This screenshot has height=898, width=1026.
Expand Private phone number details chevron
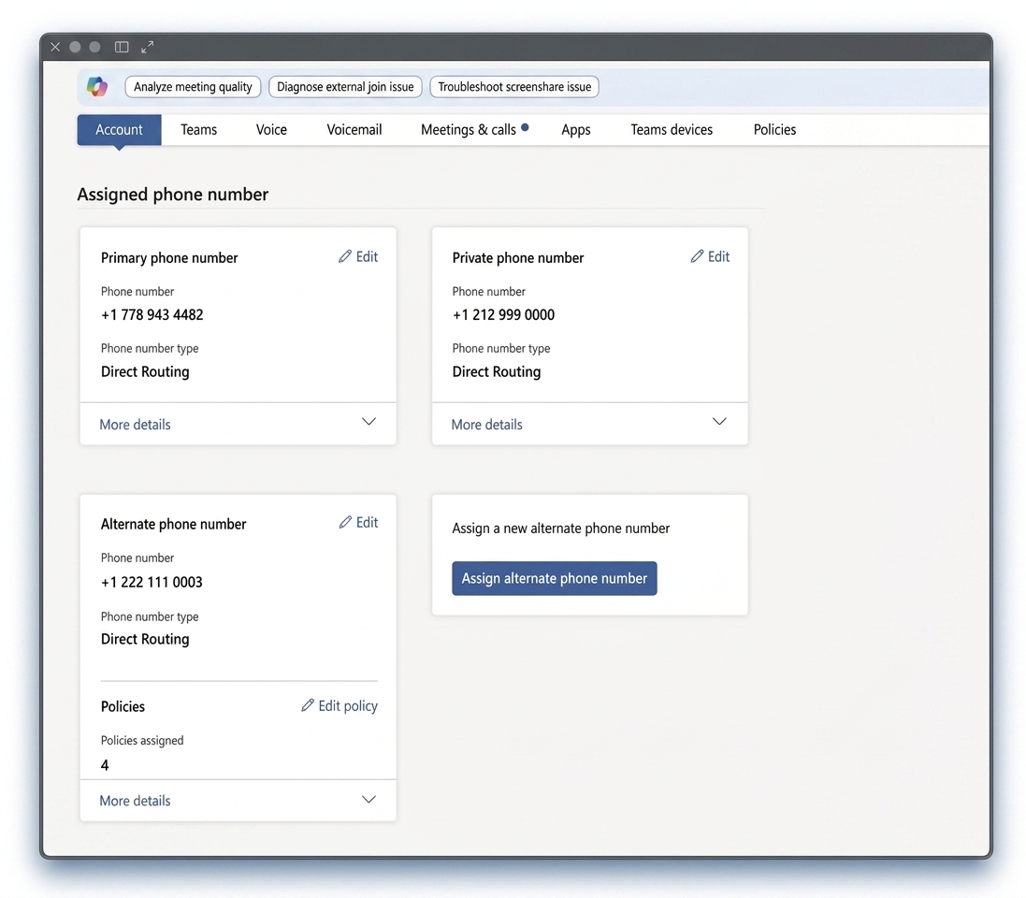(x=720, y=422)
